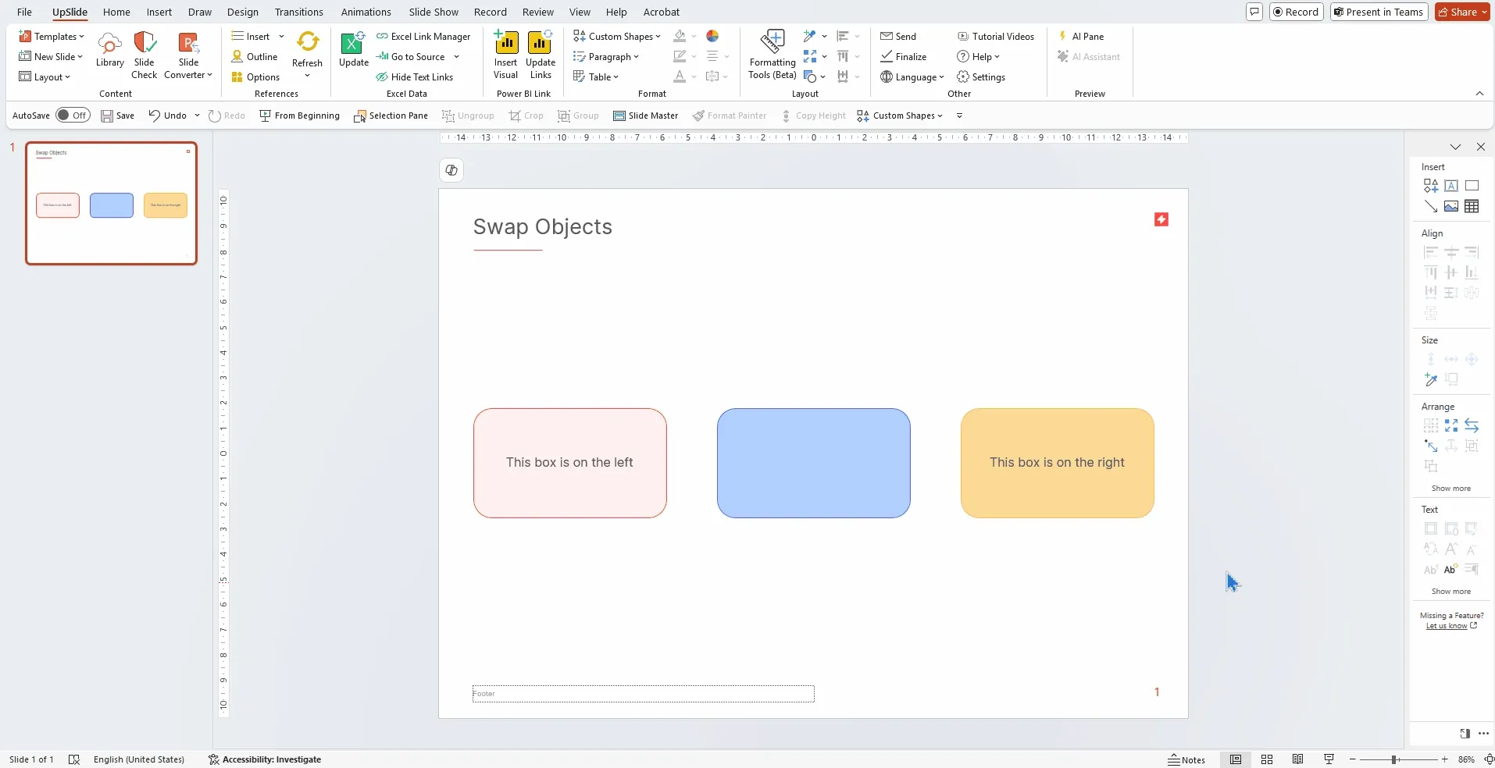This screenshot has width=1495, height=768.
Task: Open the comments icon in title bar
Action: coord(1254,12)
